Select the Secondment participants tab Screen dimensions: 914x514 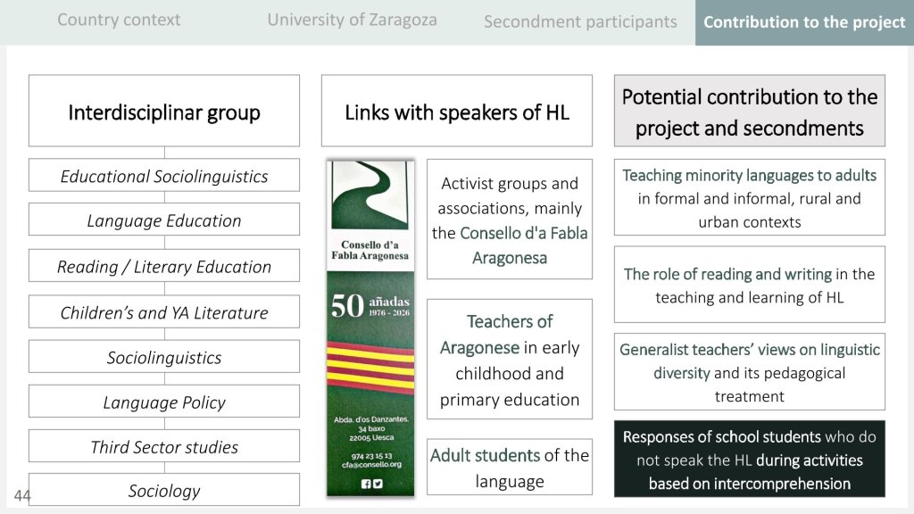tap(580, 21)
